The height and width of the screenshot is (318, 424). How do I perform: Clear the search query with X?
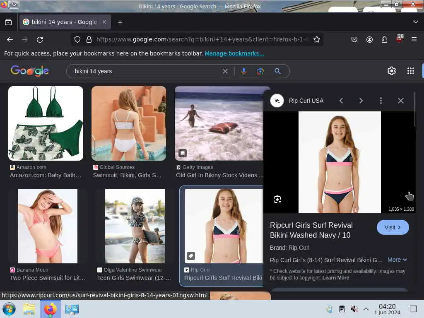click(225, 71)
